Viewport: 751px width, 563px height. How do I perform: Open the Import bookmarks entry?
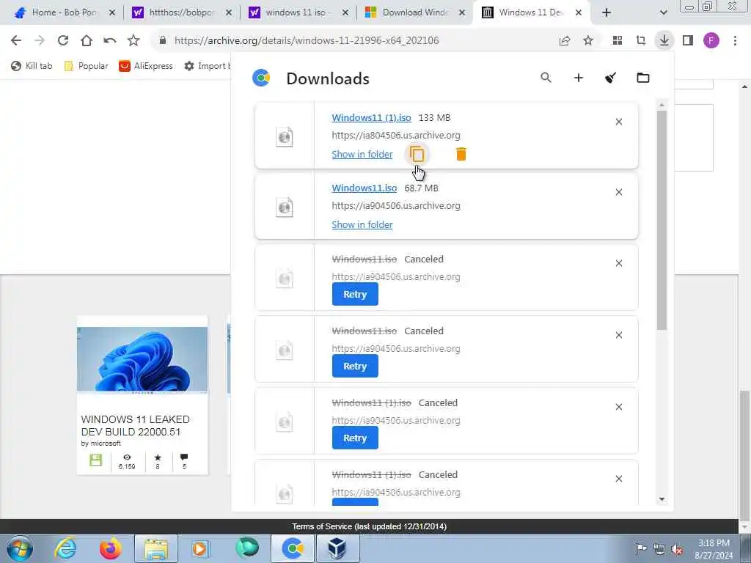[x=207, y=66]
